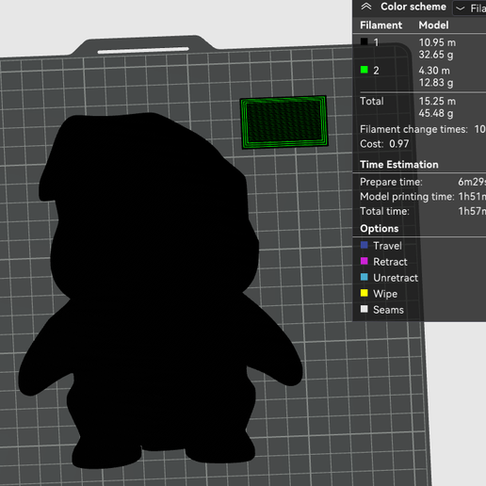The width and height of the screenshot is (486, 486).
Task: Click the Retract option label
Action: 390,262
